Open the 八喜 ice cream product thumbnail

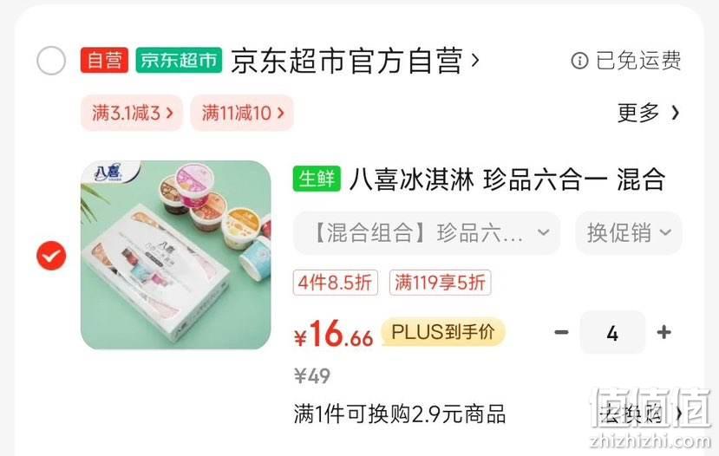click(175, 255)
